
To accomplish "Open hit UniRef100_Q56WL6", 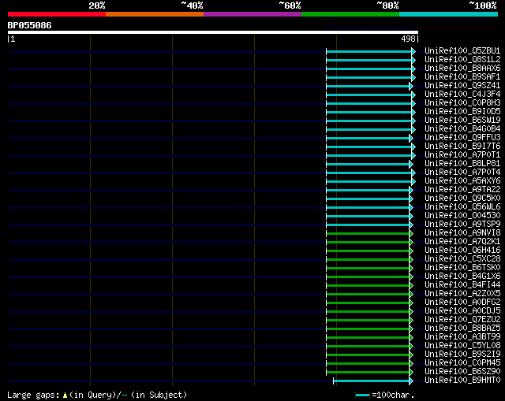I will [462, 206].
